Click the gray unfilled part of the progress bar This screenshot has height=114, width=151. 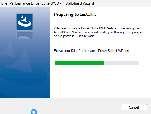tap(121, 63)
